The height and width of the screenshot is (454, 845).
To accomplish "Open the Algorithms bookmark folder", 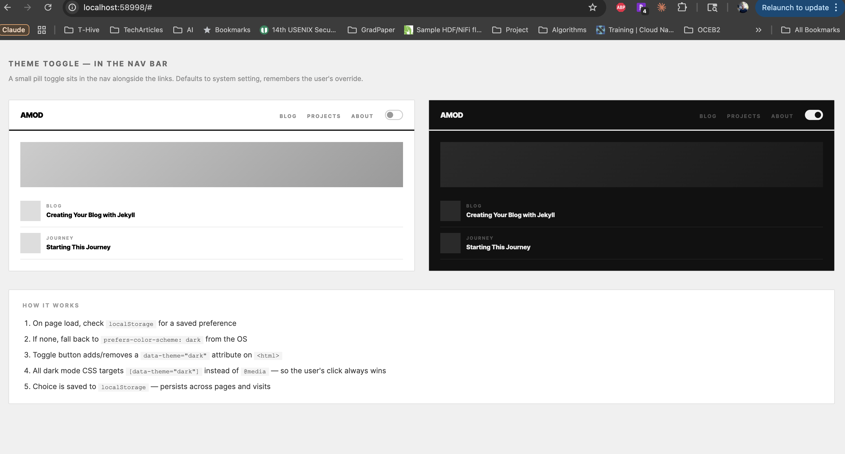I will tap(562, 30).
